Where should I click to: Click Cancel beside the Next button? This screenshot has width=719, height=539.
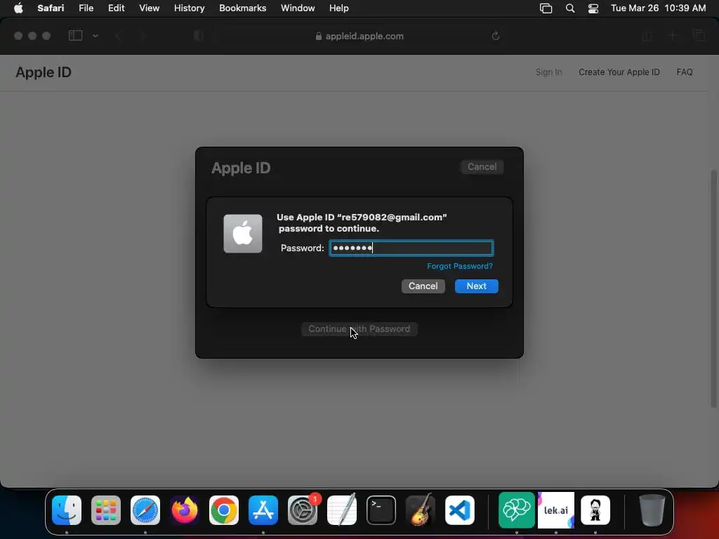(x=423, y=286)
